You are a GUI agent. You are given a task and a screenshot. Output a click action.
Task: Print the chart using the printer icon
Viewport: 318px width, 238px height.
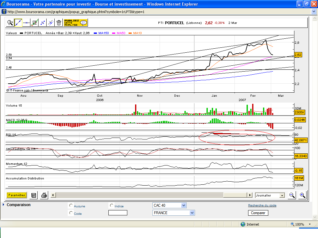(44, 195)
